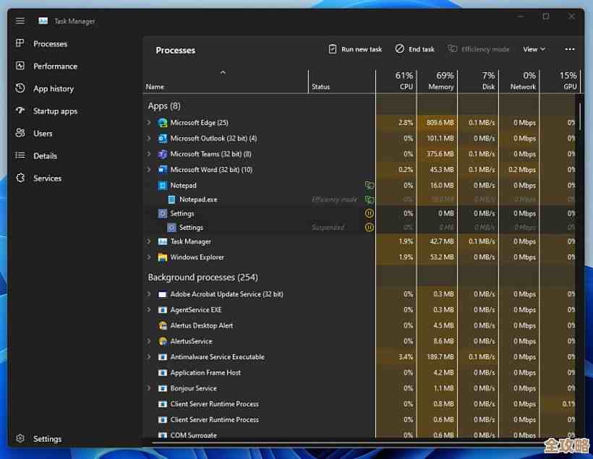The height and width of the screenshot is (459, 593).
Task: Expand Windows Explorer processes
Action: [x=149, y=257]
